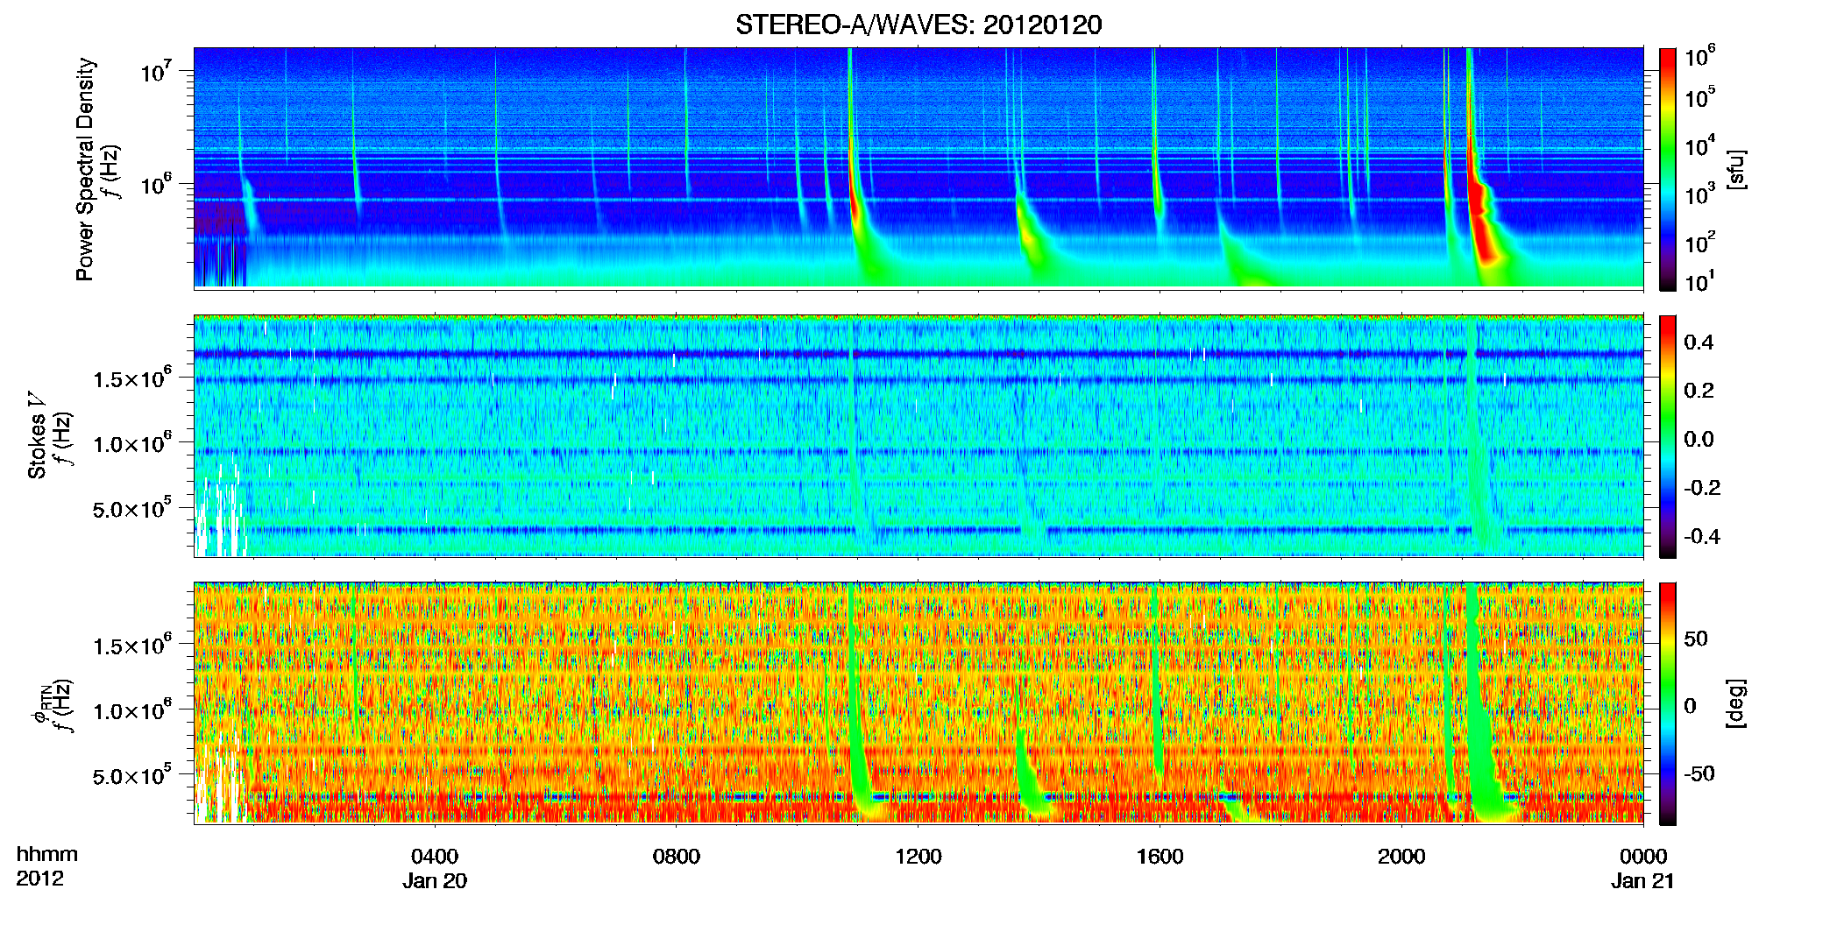Click the 0.4 tick on Stokes color bar
The width and height of the screenshot is (1837, 946).
1699,342
